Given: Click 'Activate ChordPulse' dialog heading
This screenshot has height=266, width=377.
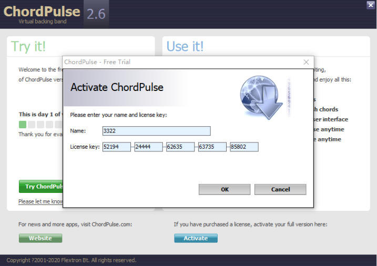Looking at the screenshot, I should point(117,87).
